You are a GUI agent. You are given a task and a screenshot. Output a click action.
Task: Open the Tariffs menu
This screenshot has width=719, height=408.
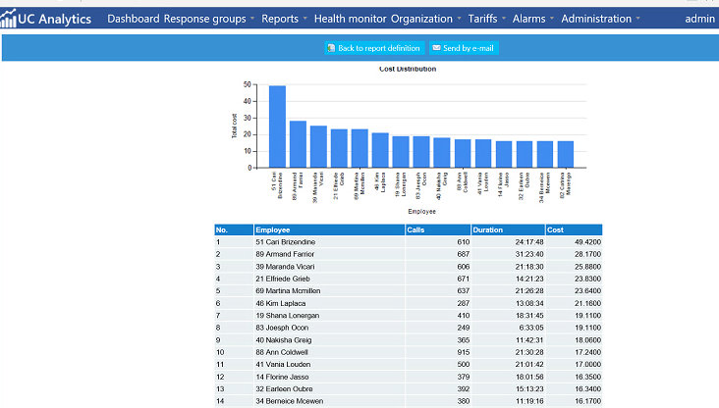[482, 19]
